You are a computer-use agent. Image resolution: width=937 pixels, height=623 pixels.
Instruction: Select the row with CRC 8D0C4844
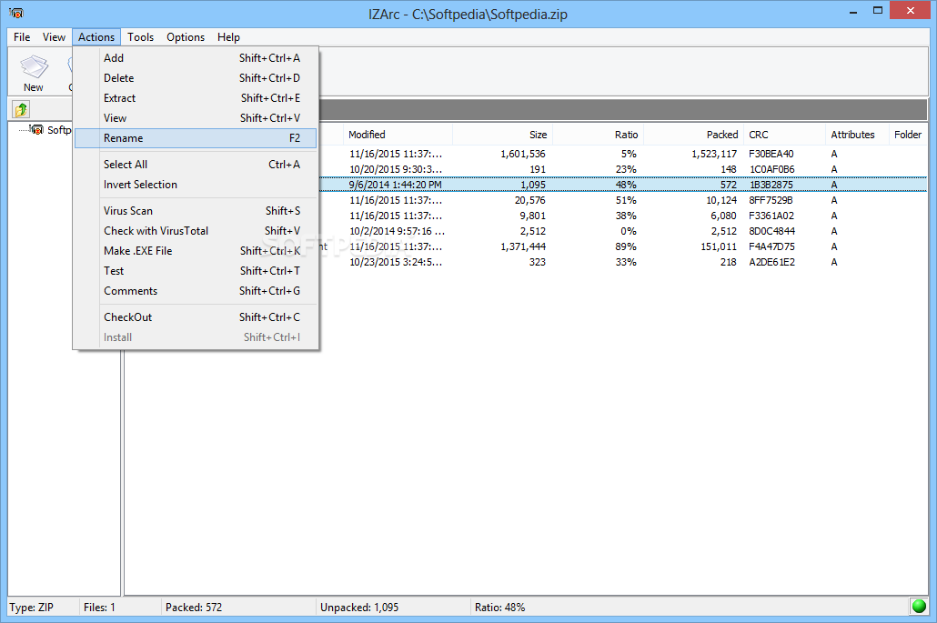point(623,232)
